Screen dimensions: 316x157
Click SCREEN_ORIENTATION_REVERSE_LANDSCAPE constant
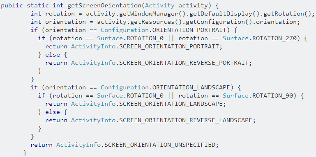185,120
